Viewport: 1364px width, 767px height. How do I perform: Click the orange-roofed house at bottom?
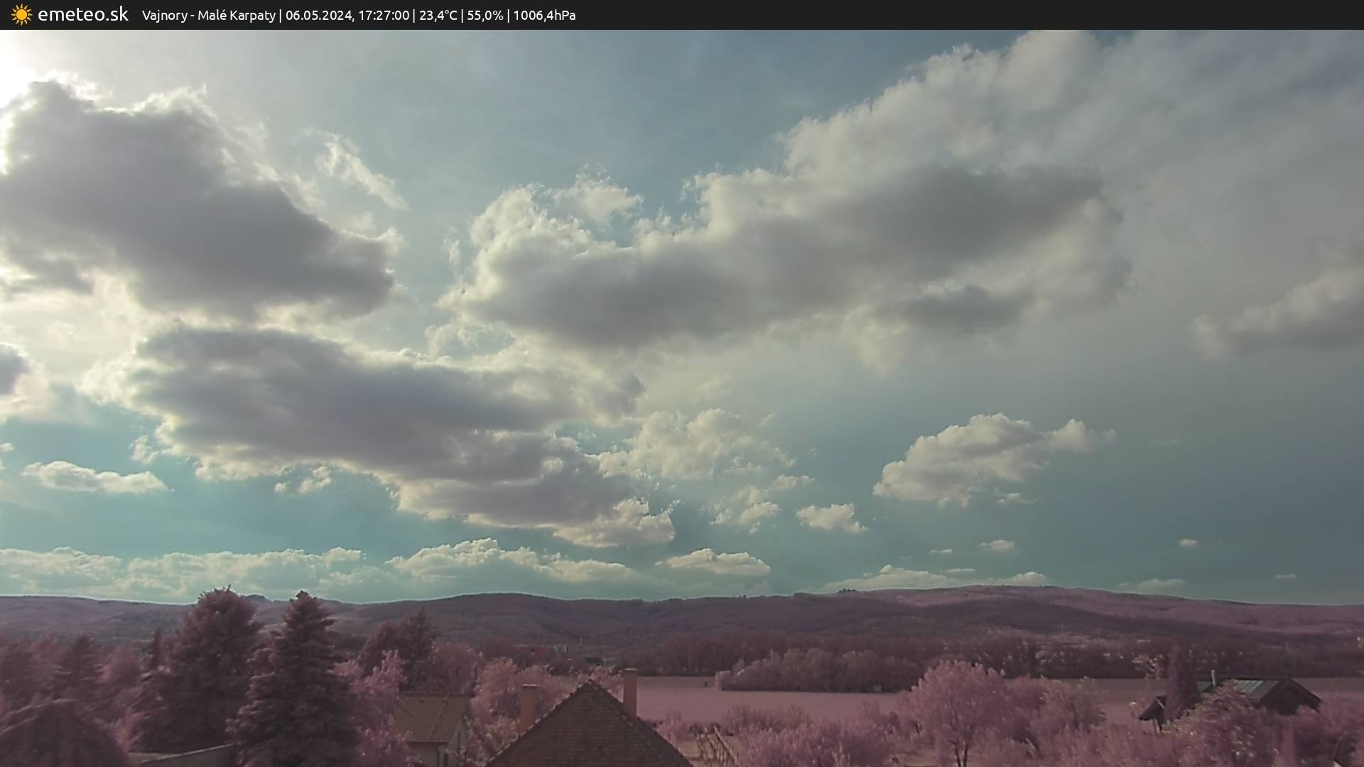[x=430, y=719]
